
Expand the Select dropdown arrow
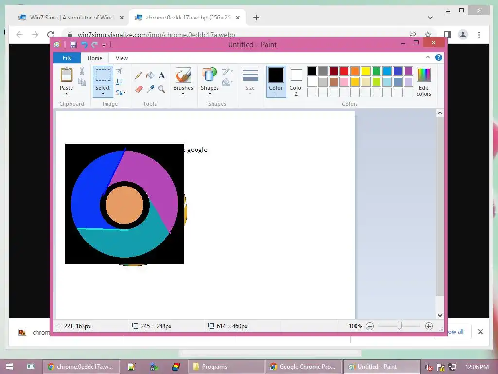[103, 94]
